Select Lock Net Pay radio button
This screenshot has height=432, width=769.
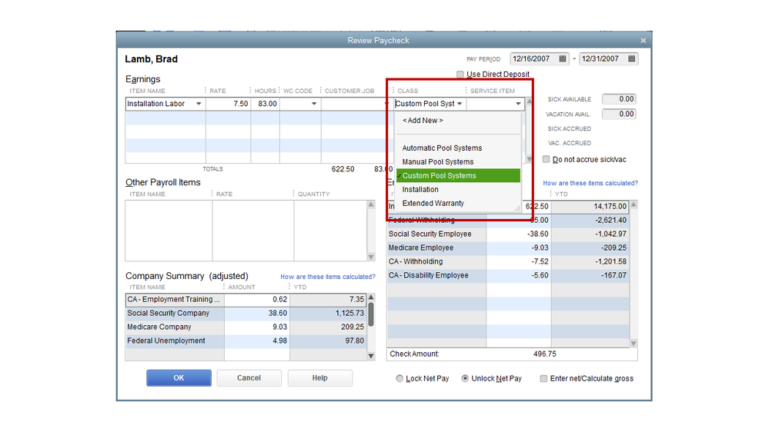point(400,379)
